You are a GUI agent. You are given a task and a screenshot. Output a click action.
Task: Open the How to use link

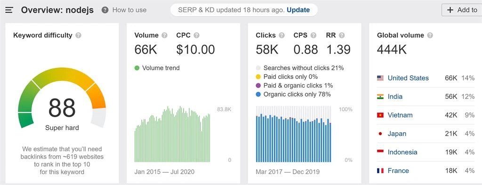(x=129, y=10)
